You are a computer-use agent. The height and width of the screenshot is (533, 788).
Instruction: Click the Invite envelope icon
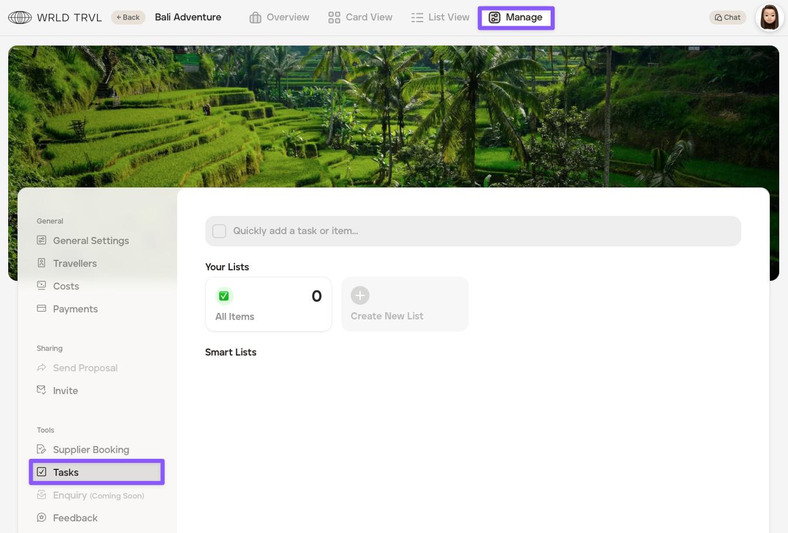[42, 390]
